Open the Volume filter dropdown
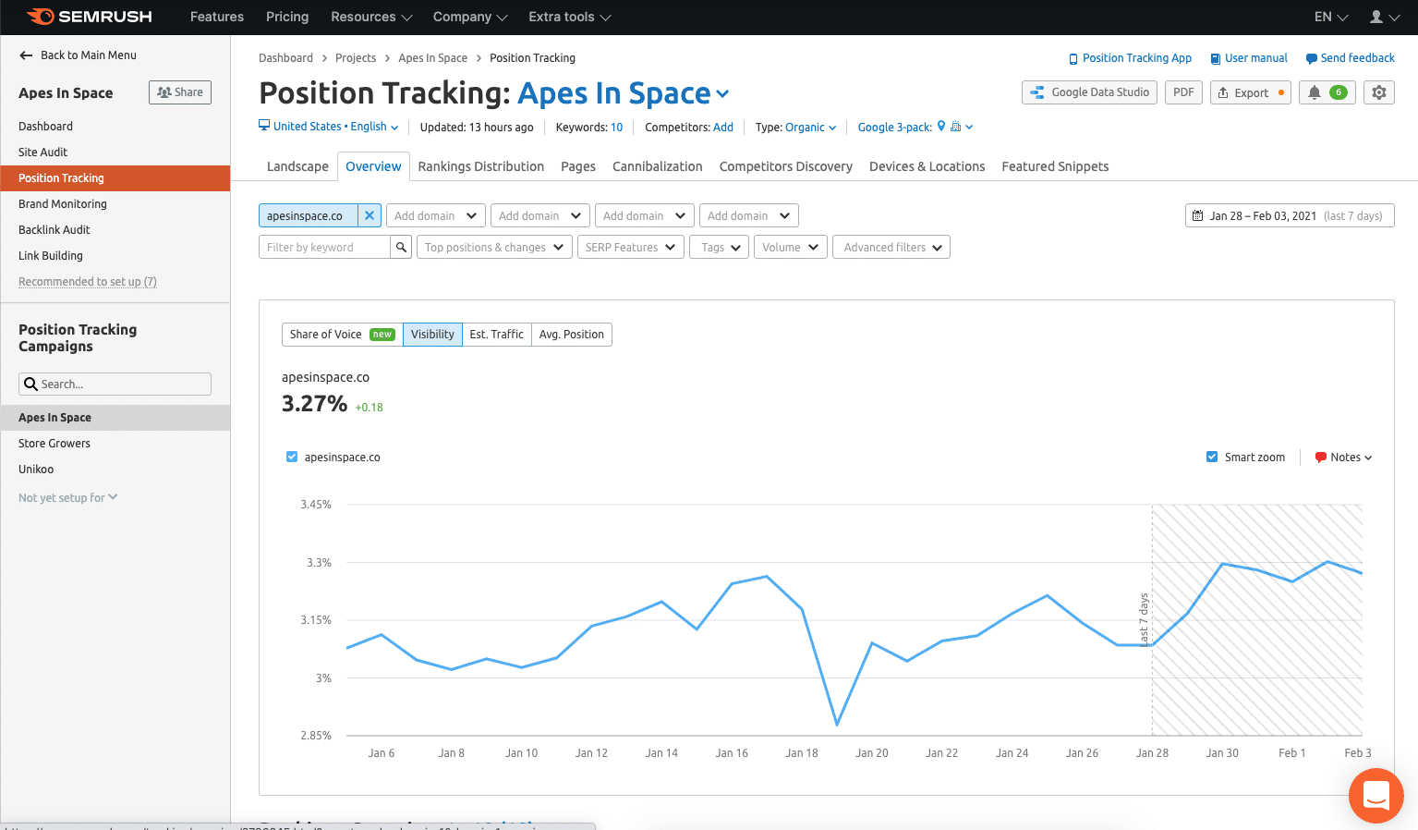This screenshot has width=1418, height=830. [x=791, y=247]
